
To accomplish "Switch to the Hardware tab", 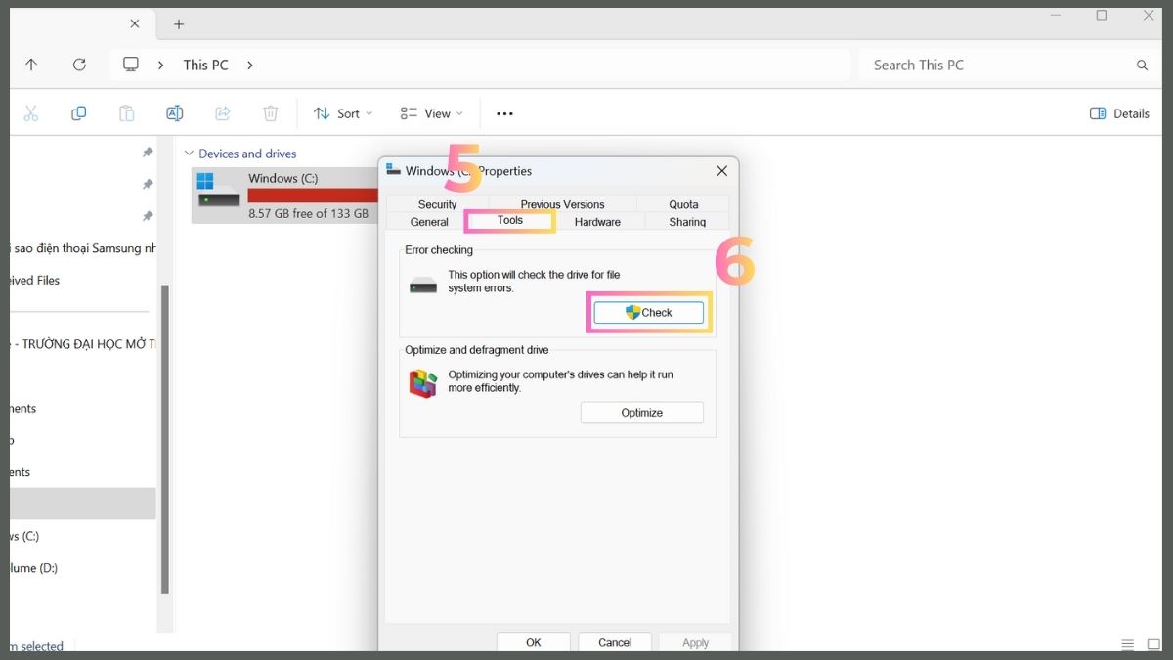I will [x=597, y=222].
